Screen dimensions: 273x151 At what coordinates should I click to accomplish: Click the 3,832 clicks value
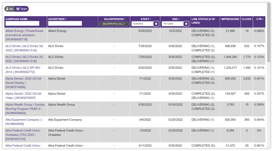click(247, 79)
